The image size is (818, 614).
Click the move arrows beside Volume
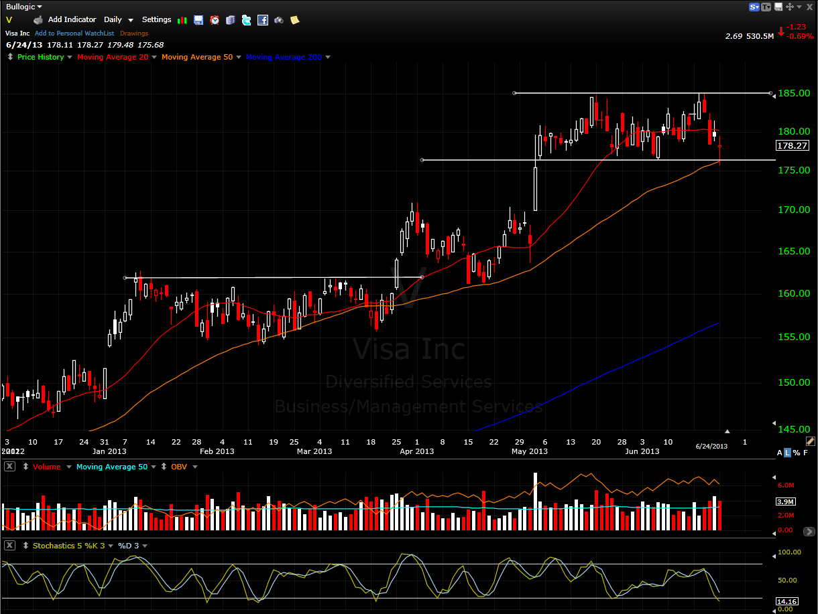pos(26,467)
